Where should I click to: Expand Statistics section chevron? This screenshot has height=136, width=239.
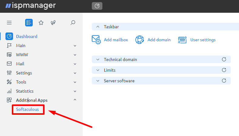pyautogui.click(x=75, y=91)
